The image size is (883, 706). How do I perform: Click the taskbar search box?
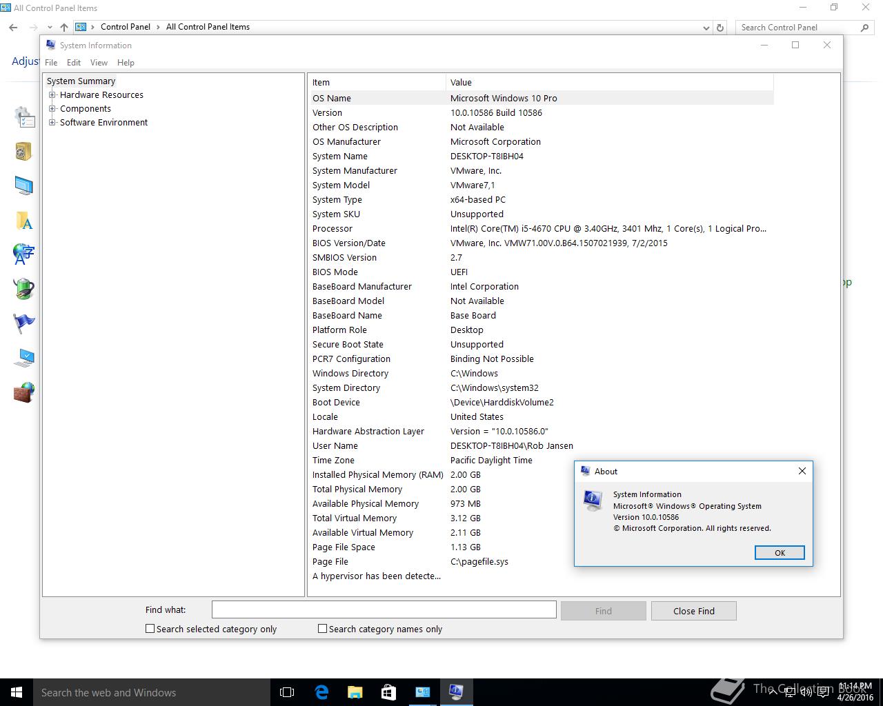[152, 692]
